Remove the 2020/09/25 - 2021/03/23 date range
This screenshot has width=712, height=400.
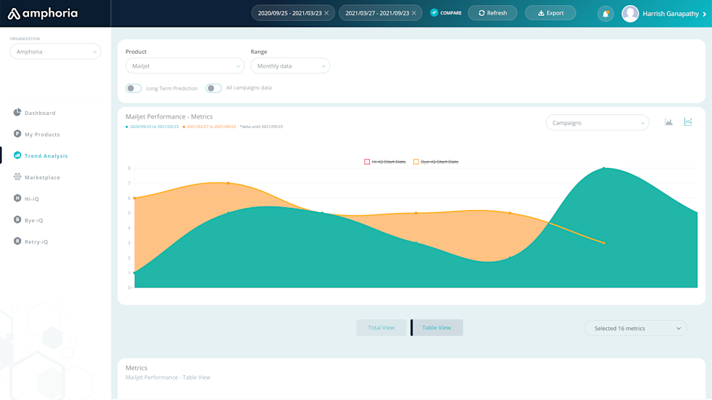327,13
